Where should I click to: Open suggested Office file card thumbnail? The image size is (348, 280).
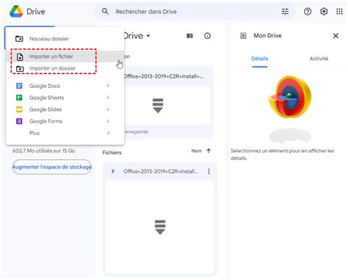pyautogui.click(x=167, y=106)
